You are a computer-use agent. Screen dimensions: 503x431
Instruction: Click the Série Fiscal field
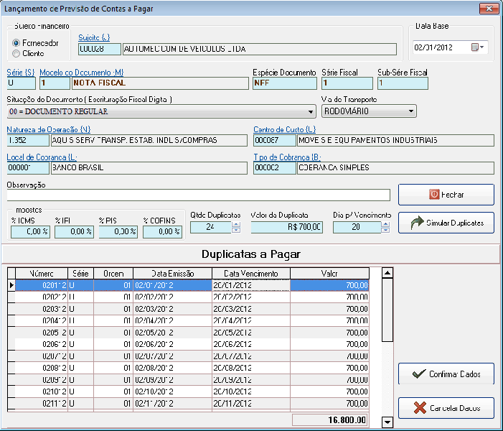(x=347, y=83)
